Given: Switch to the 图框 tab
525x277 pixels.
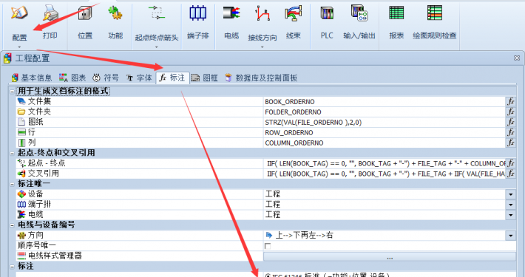Looking at the screenshot, I should tap(205, 78).
